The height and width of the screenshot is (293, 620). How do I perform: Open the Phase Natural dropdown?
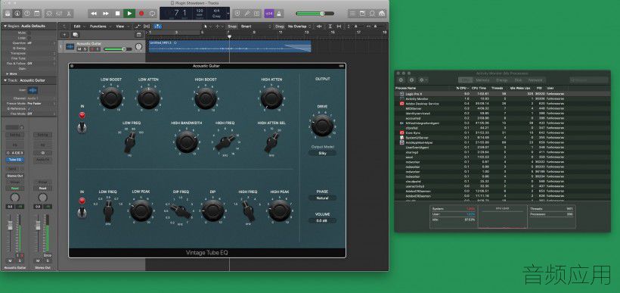[x=322, y=198]
